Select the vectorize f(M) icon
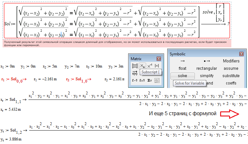Screen dimensions: 248x144 click(x=135, y=73)
